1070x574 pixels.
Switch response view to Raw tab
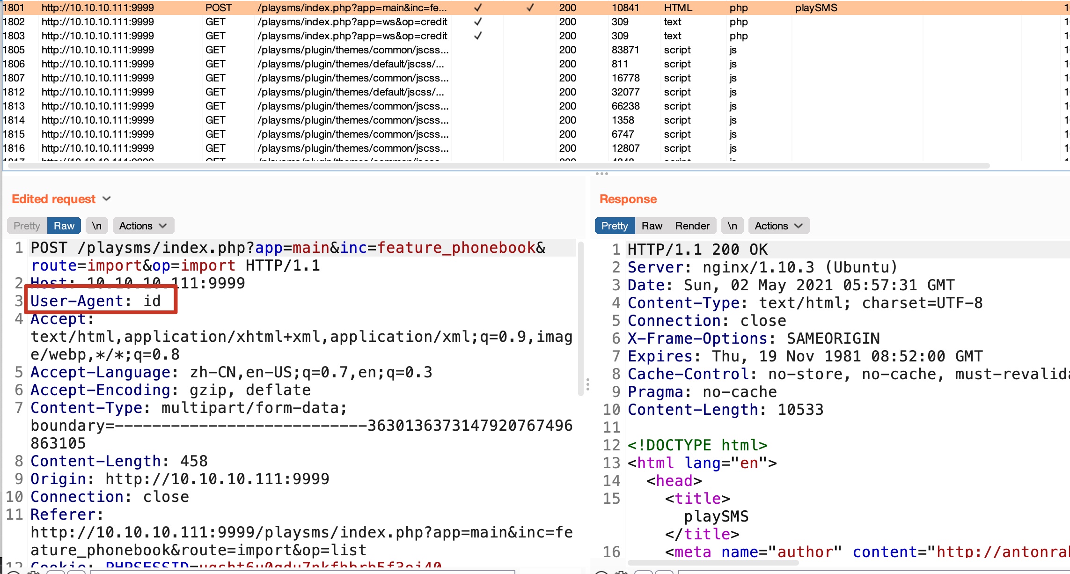(652, 226)
